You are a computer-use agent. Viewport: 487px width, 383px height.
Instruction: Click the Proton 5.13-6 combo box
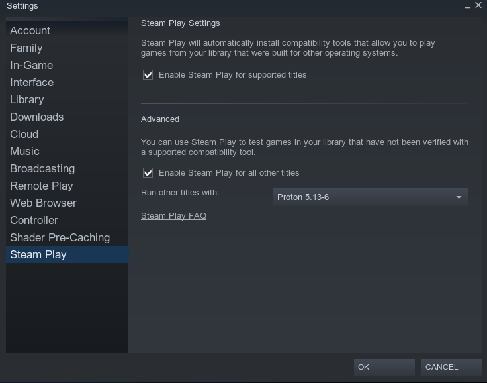[363, 197]
